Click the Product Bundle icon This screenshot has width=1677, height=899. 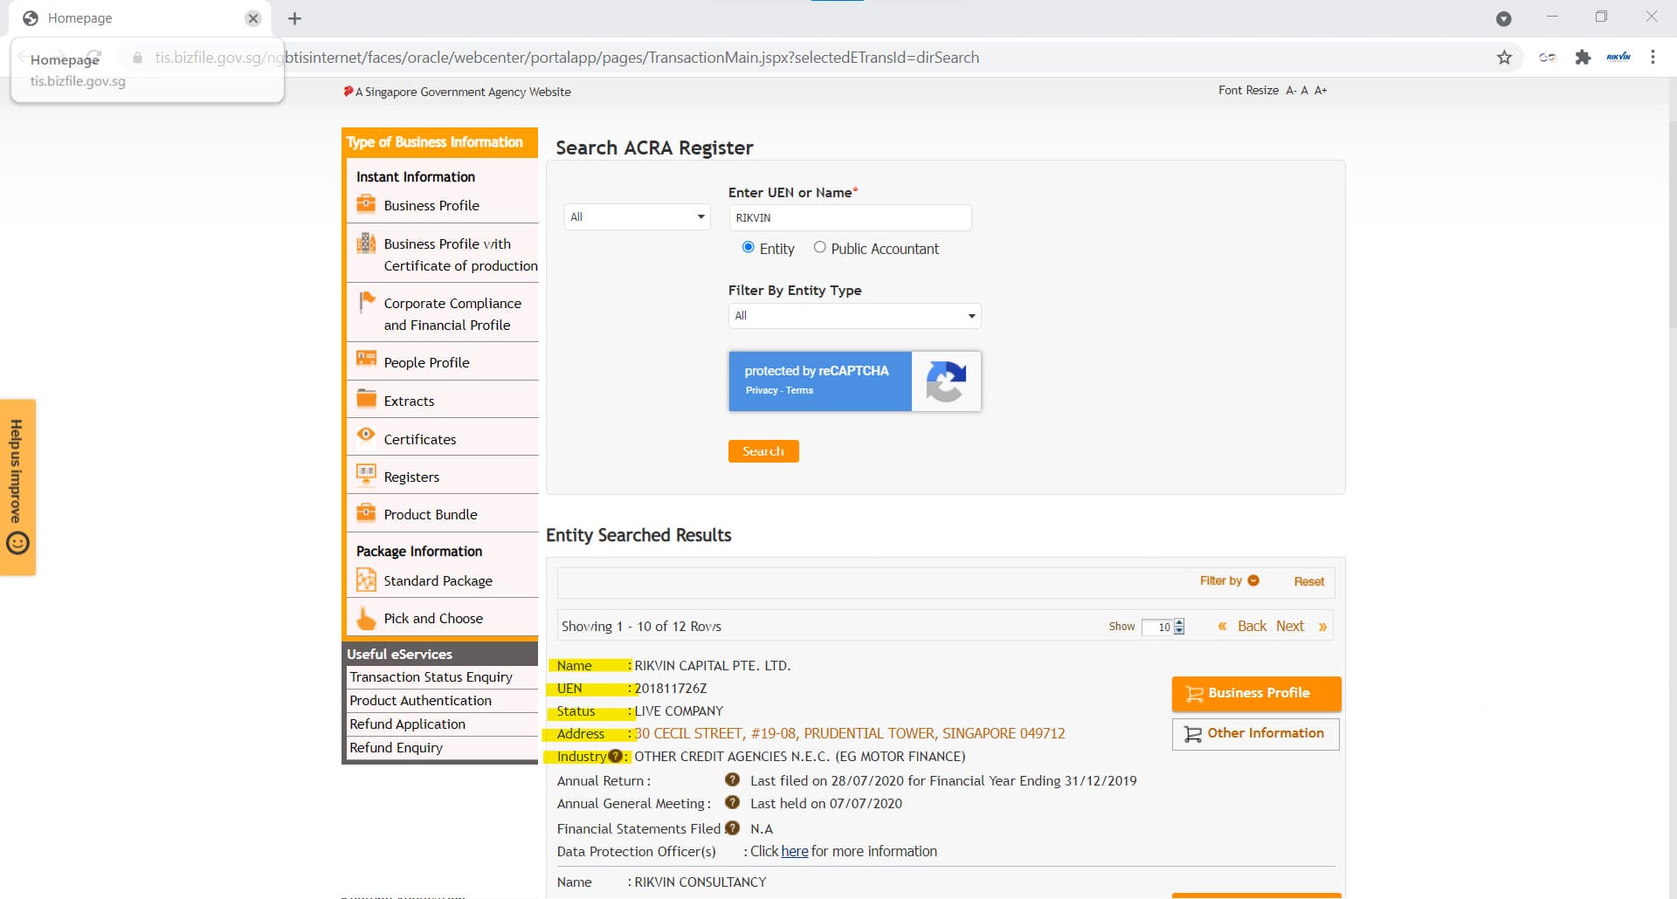point(366,512)
